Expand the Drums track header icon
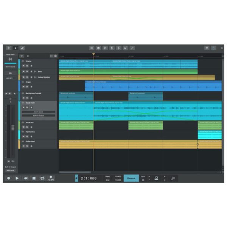The width and height of the screenshot is (227, 227). 23,61
